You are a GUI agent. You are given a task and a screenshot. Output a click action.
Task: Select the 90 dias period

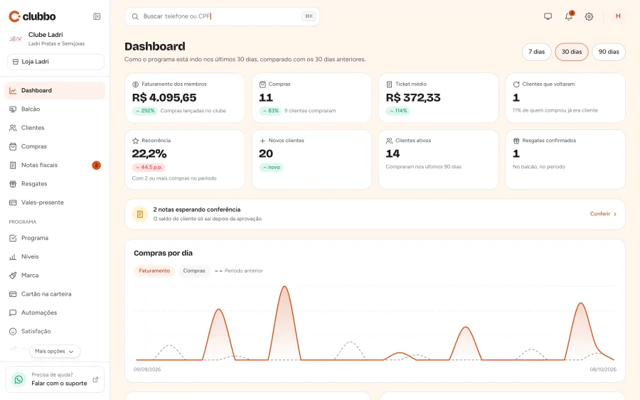point(609,52)
